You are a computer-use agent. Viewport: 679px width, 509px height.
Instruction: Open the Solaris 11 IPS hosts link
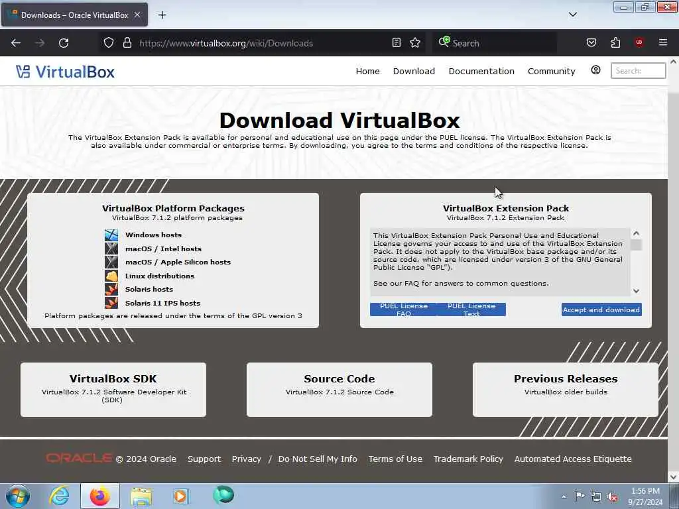click(x=162, y=303)
